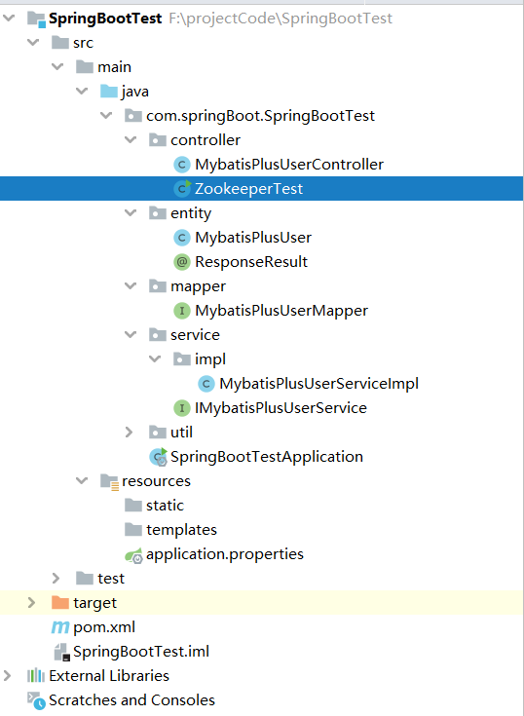524x716 pixels.
Task: Collapse the com.springBoot.SpringBootTest package
Action: 106,116
